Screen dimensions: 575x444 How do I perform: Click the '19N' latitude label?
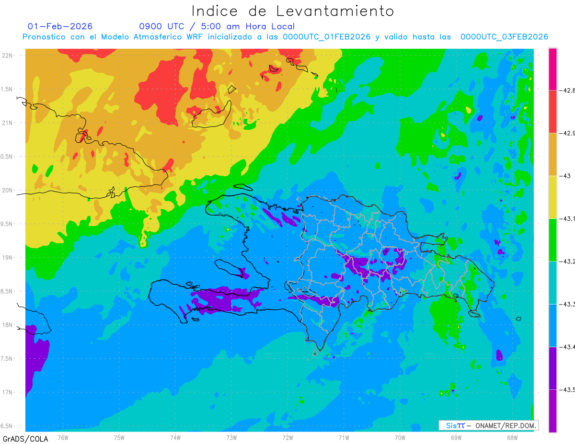(x=8, y=257)
